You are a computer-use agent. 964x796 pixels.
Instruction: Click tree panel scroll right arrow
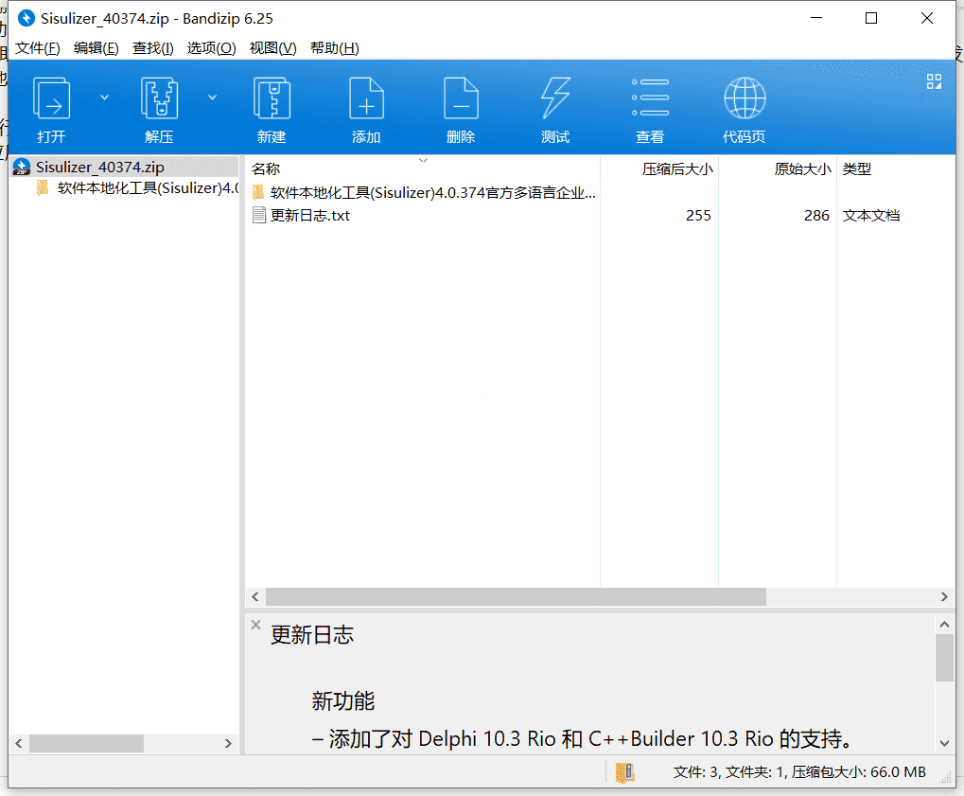pos(228,743)
